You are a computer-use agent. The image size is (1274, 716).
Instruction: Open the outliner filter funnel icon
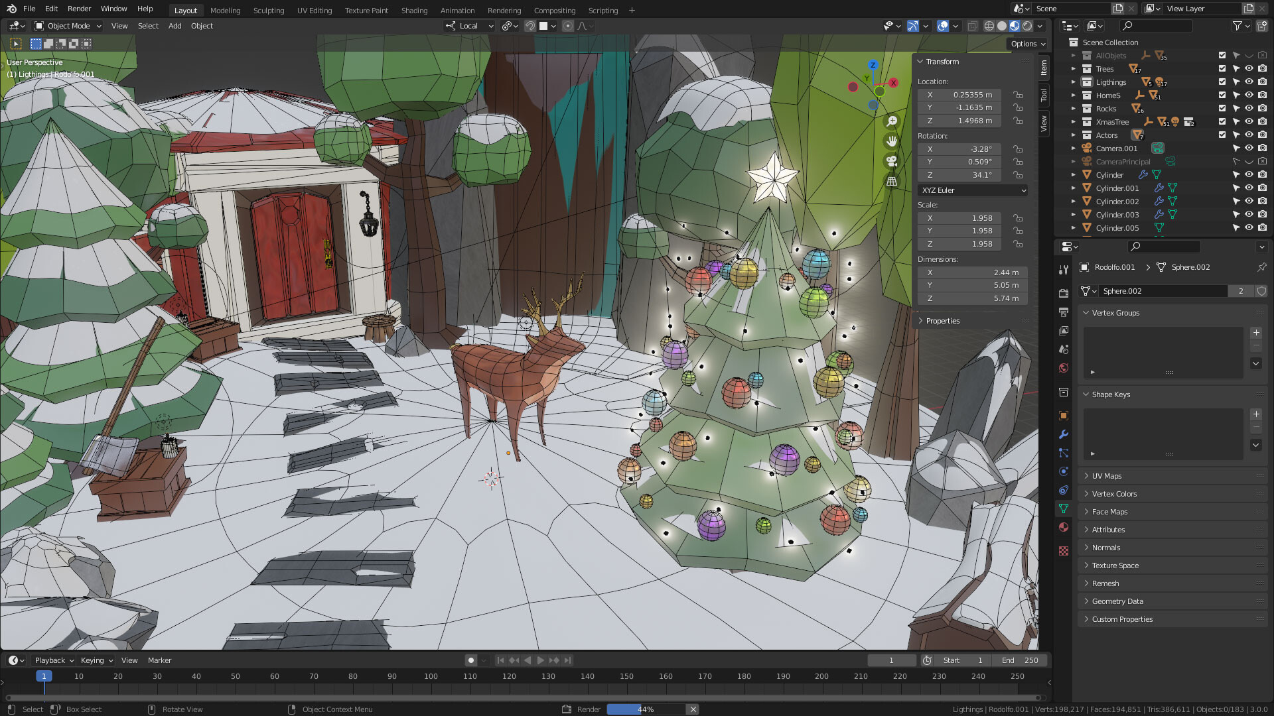(1238, 26)
